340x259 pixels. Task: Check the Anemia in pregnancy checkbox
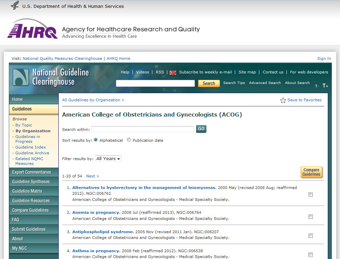tap(310, 217)
